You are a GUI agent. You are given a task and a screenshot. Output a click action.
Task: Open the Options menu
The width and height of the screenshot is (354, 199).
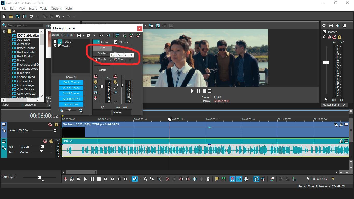56,9
